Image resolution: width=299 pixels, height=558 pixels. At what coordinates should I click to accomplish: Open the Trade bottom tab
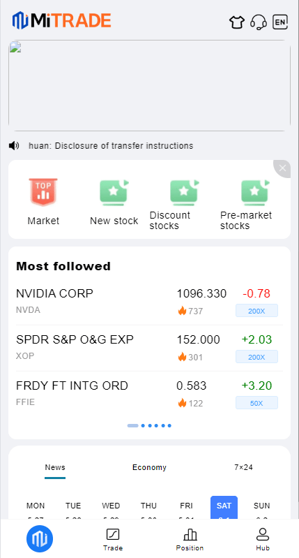(x=113, y=540)
